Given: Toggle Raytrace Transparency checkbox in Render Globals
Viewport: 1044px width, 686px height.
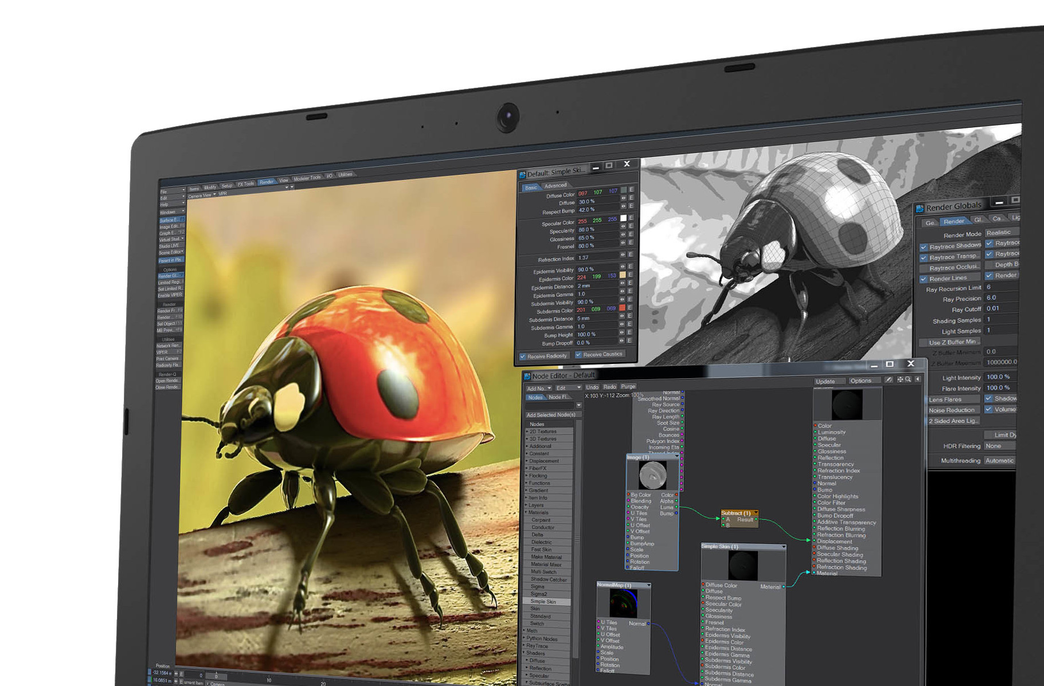Looking at the screenshot, I should tap(924, 258).
